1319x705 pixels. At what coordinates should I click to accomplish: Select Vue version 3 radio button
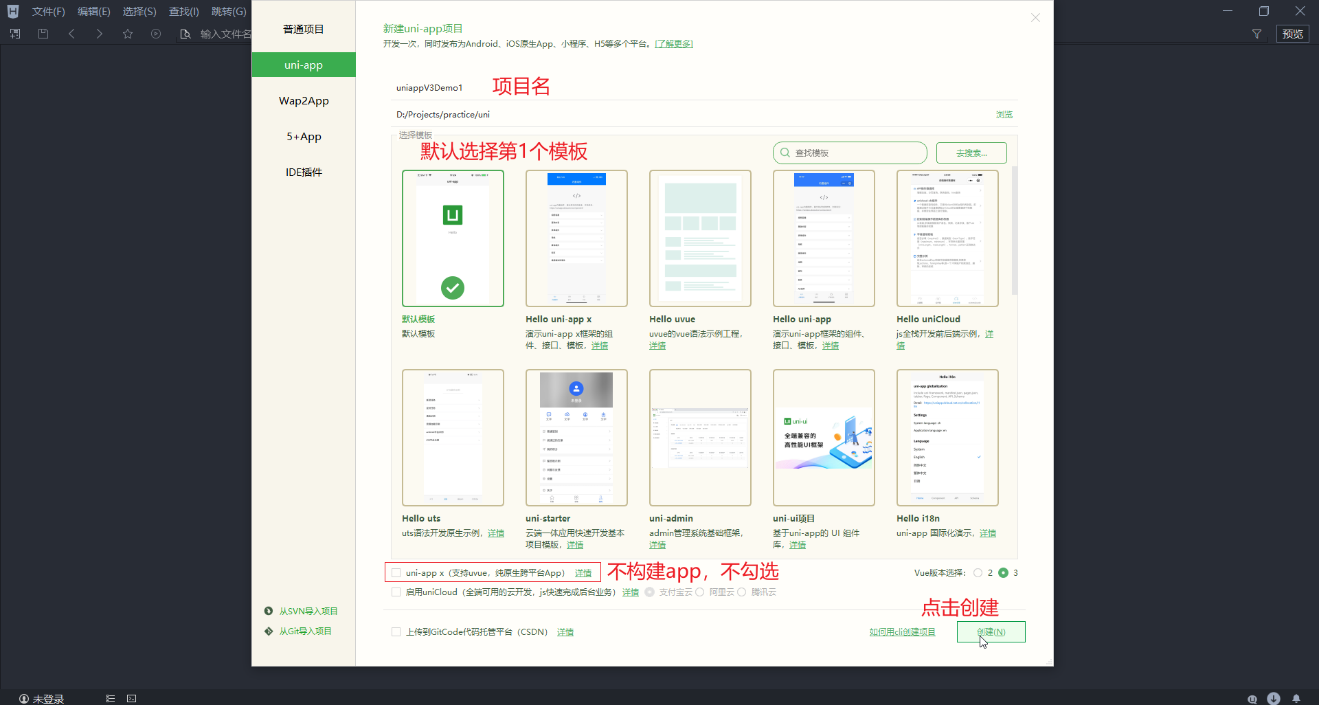coord(1003,572)
